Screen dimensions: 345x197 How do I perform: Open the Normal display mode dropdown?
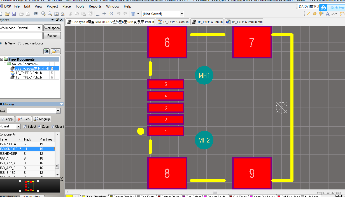[x=18, y=126]
